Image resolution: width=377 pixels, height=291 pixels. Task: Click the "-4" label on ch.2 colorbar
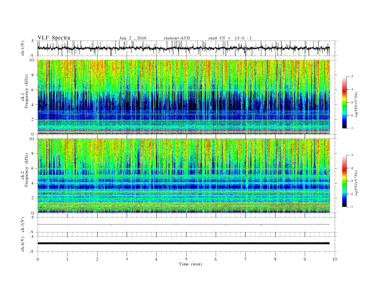351,168
